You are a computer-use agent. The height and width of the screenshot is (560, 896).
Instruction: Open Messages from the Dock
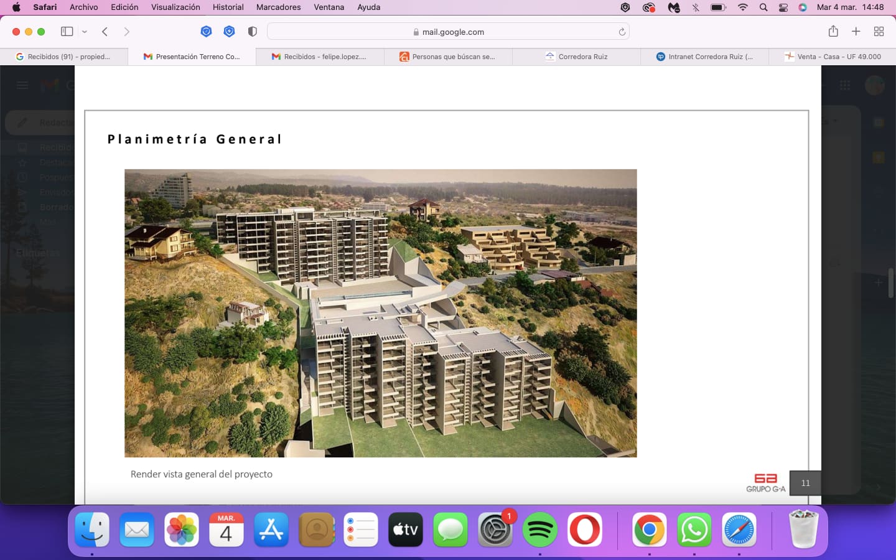click(x=450, y=530)
